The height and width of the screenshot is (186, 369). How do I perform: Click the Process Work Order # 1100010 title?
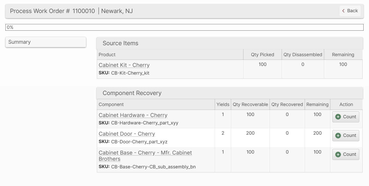coord(52,11)
